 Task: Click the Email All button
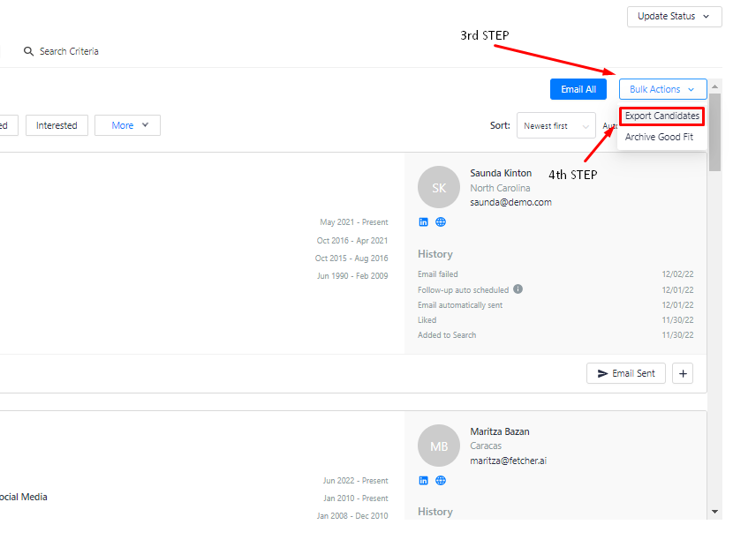(x=578, y=89)
